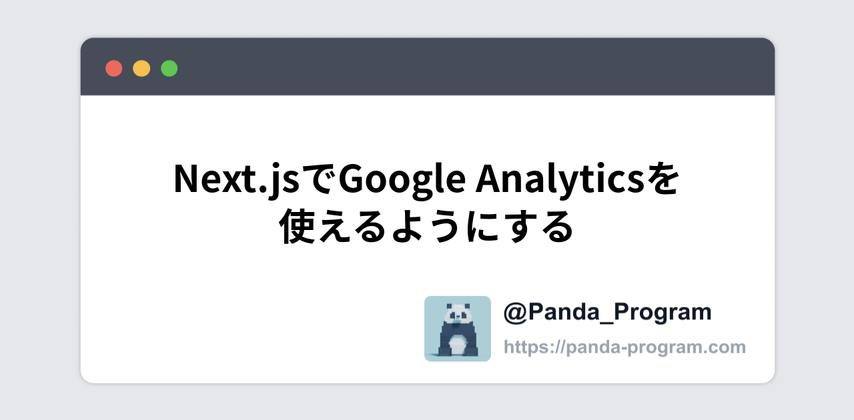Click the green maximize dot
The height and width of the screenshot is (420, 854).
pyautogui.click(x=169, y=68)
